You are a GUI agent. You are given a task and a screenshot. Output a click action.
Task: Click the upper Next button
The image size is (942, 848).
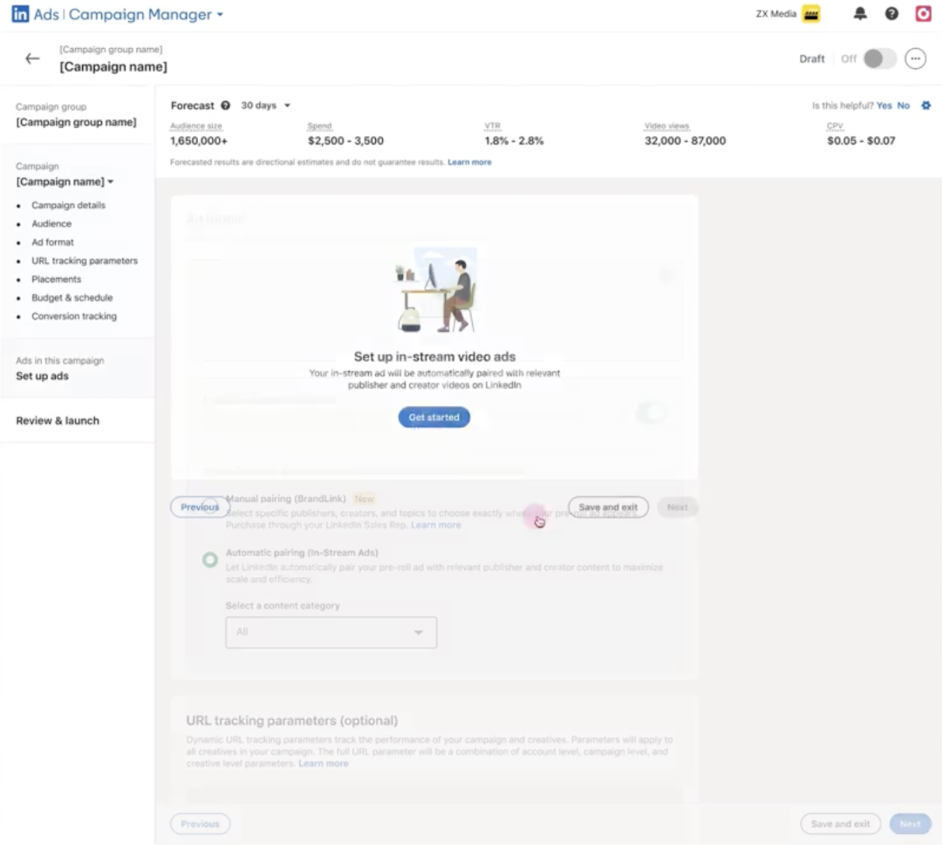point(677,507)
